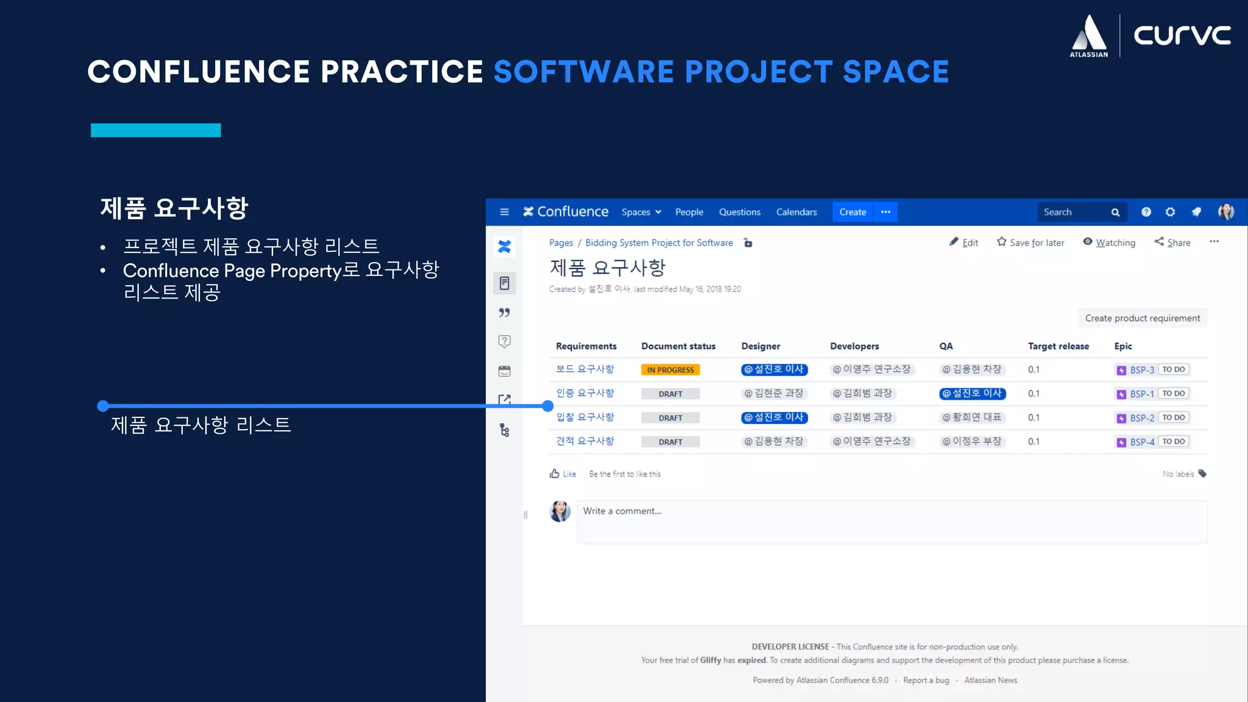Click QA mention 황희연 대표
The width and height of the screenshot is (1248, 702).
(x=973, y=417)
